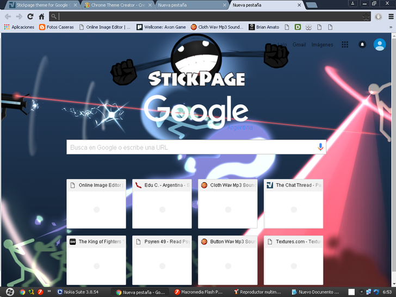Show hidden tray icons arrow
Viewport: 396px width, 297px height.
pos(361,292)
